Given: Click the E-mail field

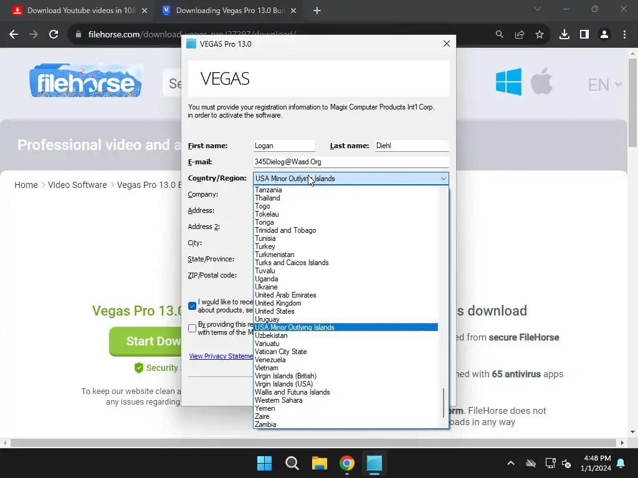Looking at the screenshot, I should tap(351, 162).
